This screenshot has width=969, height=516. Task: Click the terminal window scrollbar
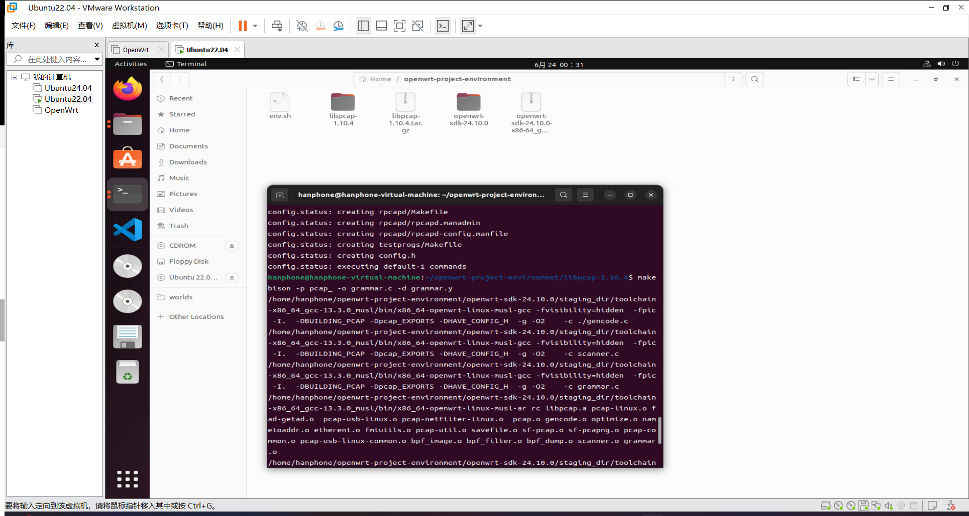(660, 430)
